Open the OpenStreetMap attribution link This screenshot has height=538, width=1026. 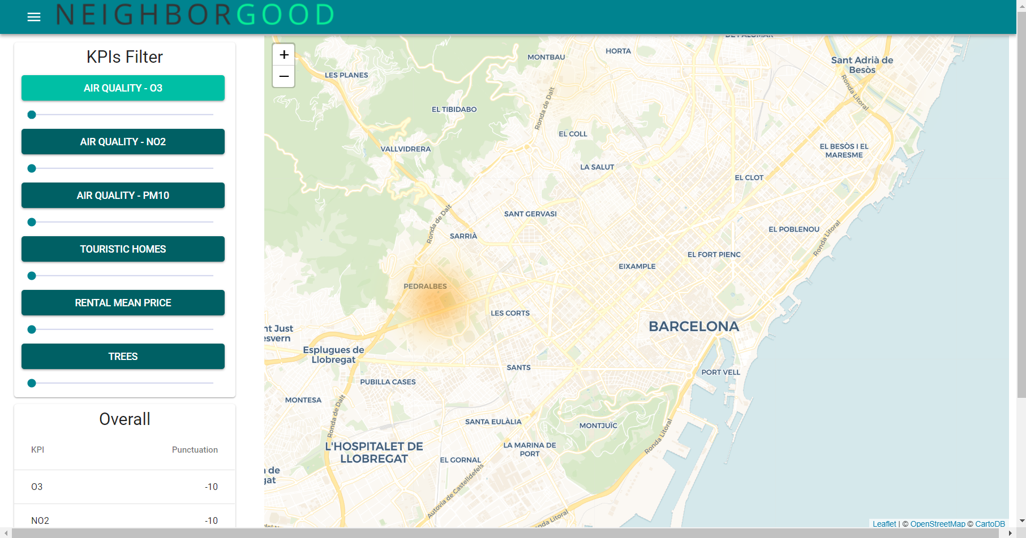tap(938, 524)
